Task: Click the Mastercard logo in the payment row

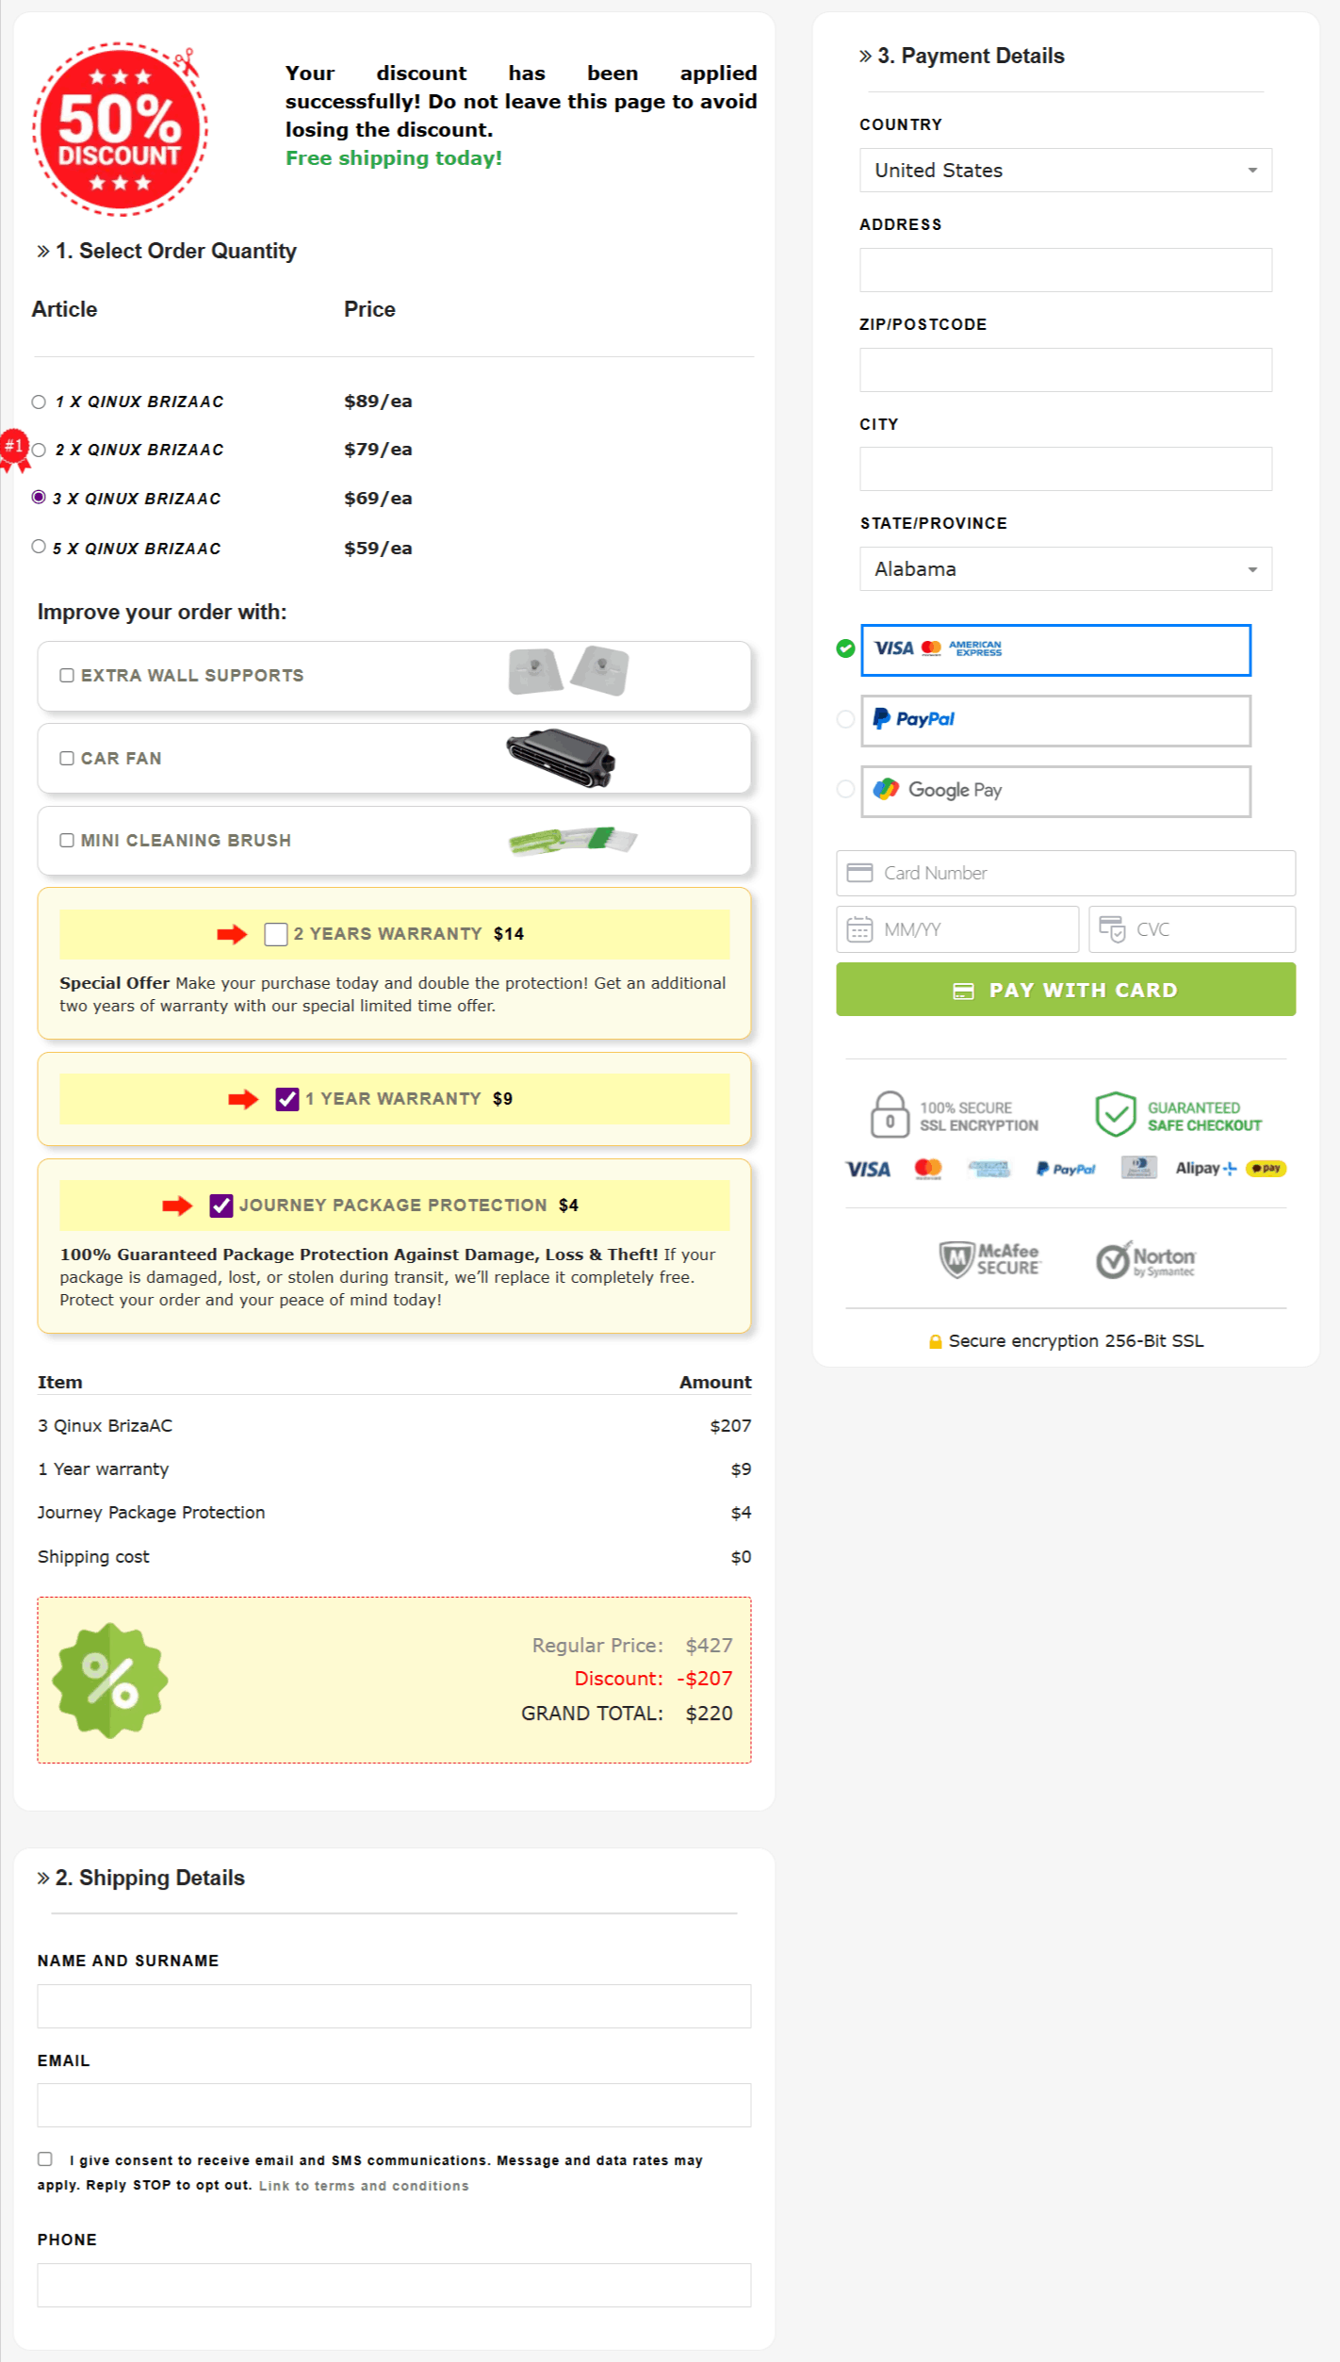Action: (929, 1168)
